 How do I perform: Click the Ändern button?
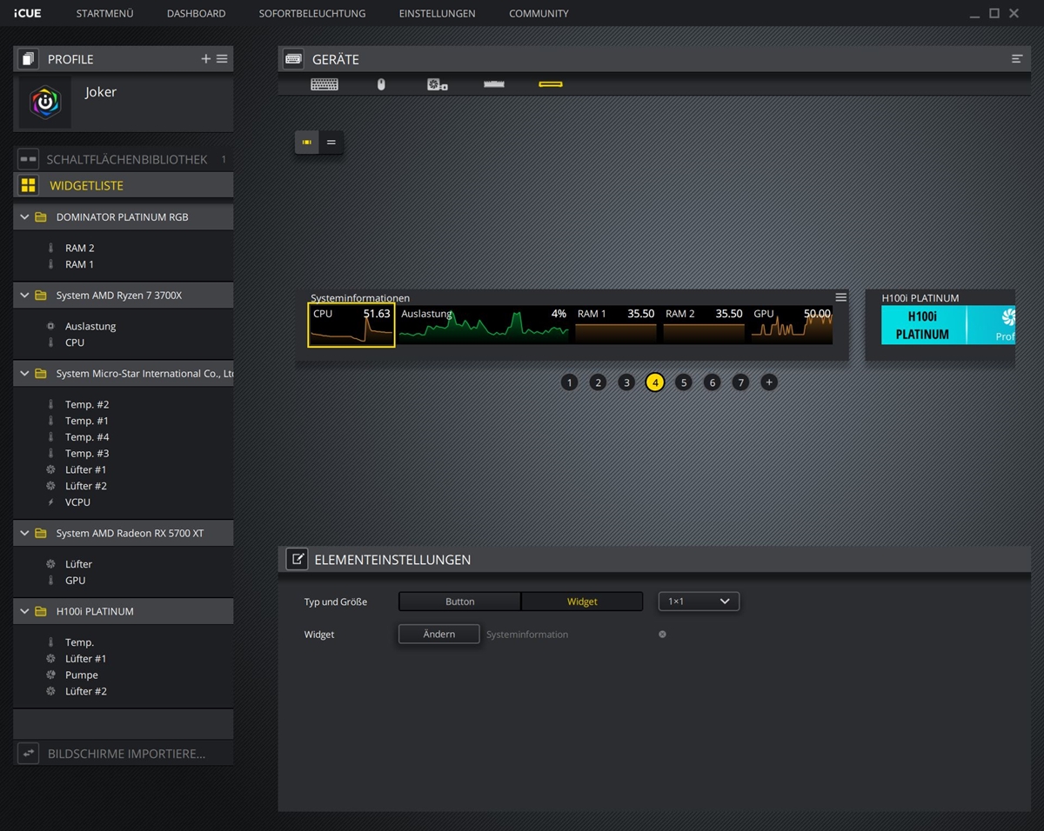click(x=439, y=635)
